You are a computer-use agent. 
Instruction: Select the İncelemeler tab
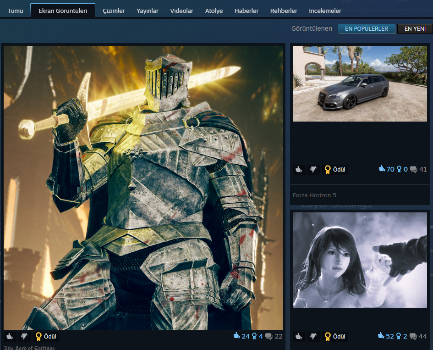[x=325, y=11]
